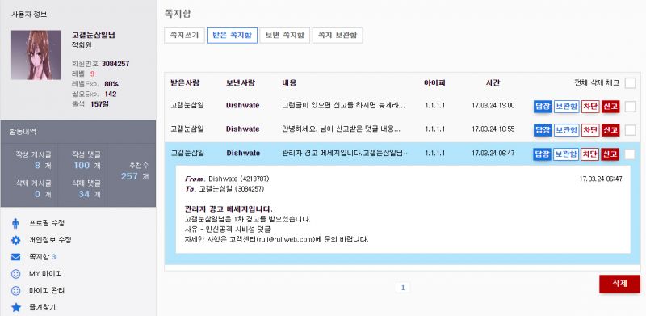Check the box for the 06:47 message
This screenshot has height=316, width=646.
(x=630, y=154)
